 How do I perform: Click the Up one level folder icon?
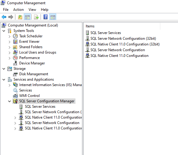pyautogui.click(x=20, y=17)
